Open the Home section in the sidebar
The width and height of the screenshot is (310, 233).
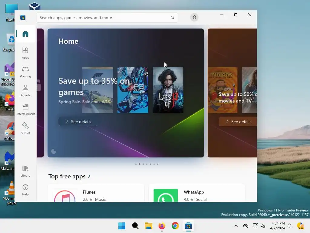tap(25, 34)
